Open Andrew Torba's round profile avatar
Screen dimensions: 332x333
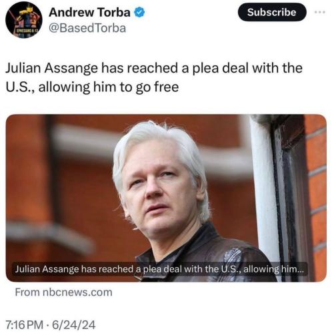[24, 20]
